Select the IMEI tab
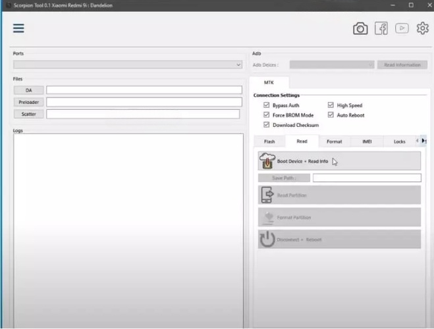The height and width of the screenshot is (329, 434). [366, 141]
